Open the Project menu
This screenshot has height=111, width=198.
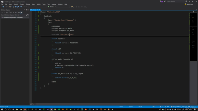coord(22,4)
